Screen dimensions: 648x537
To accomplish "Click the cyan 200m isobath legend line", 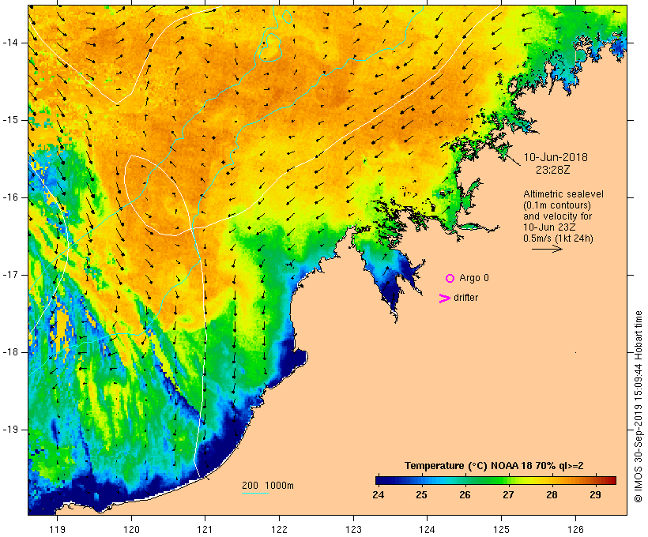I will pyautogui.click(x=255, y=493).
